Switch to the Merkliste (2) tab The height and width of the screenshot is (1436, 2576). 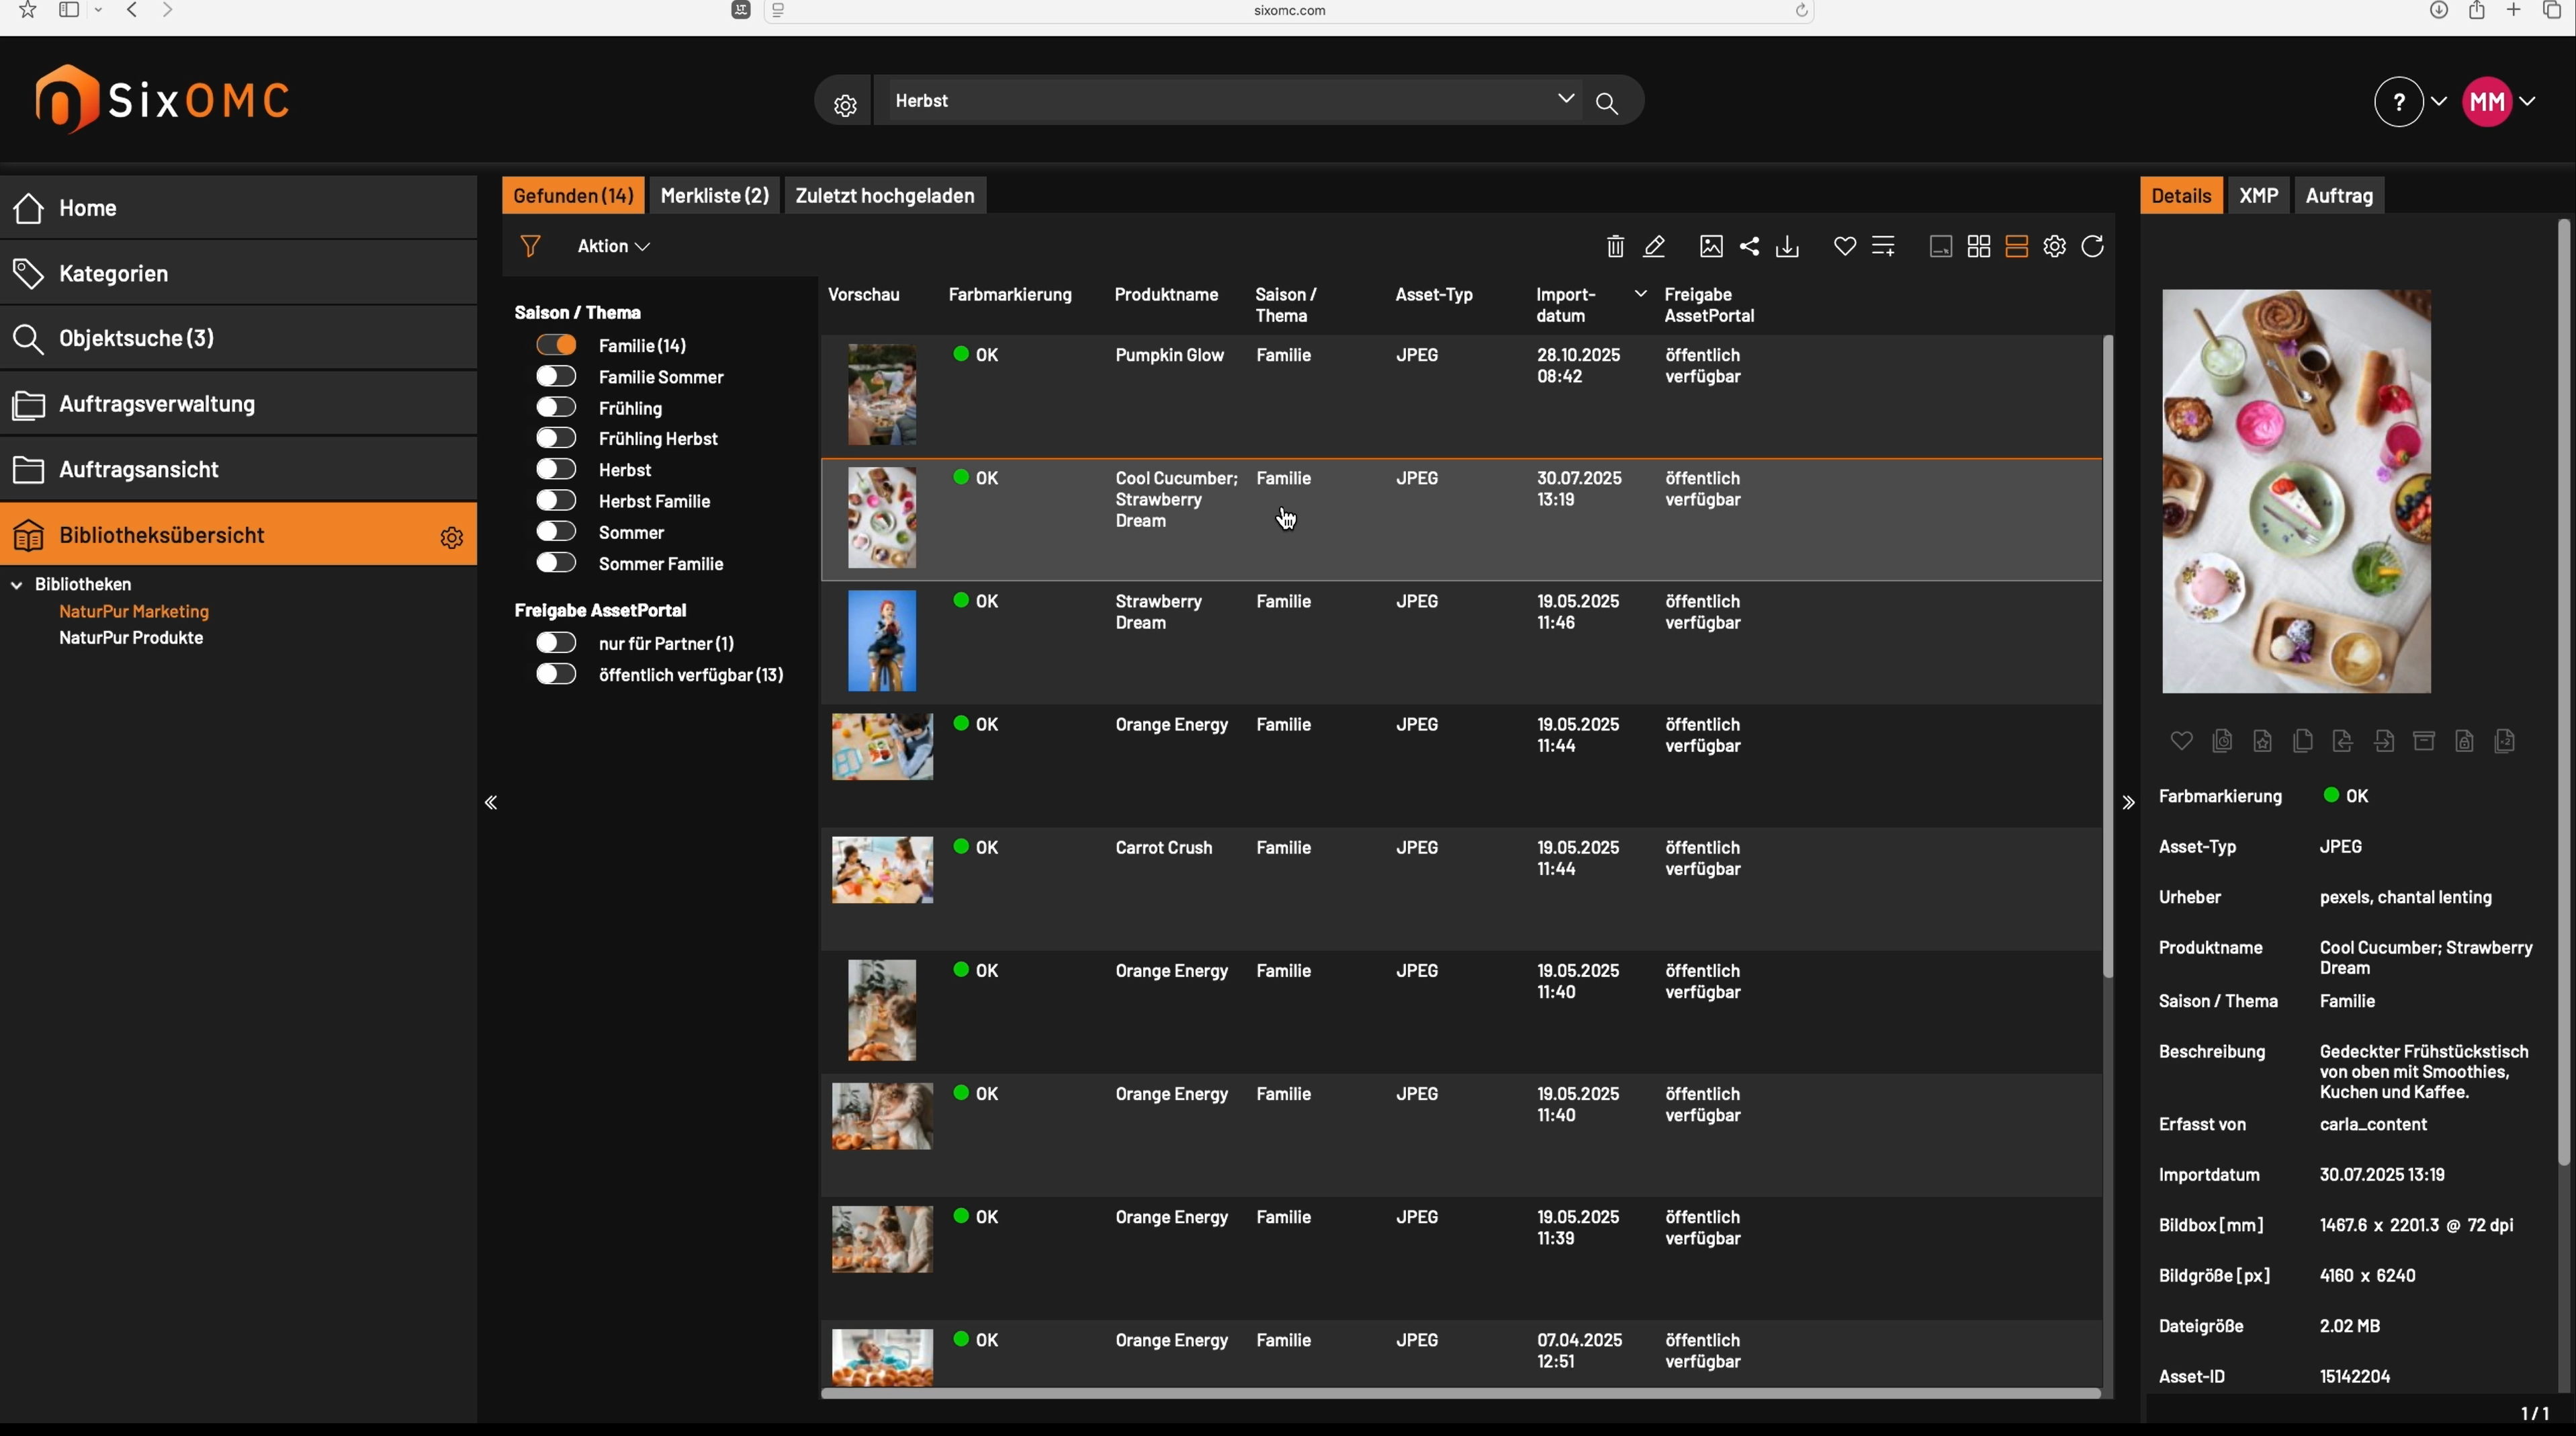tap(714, 196)
